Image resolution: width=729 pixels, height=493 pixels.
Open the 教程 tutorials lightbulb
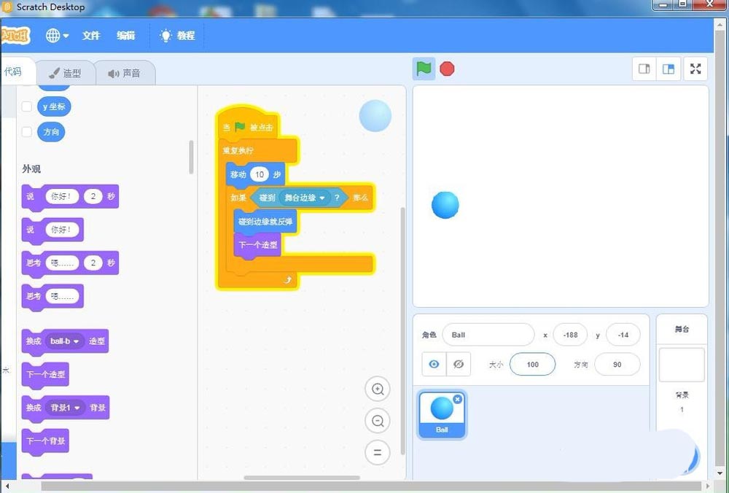click(x=177, y=35)
